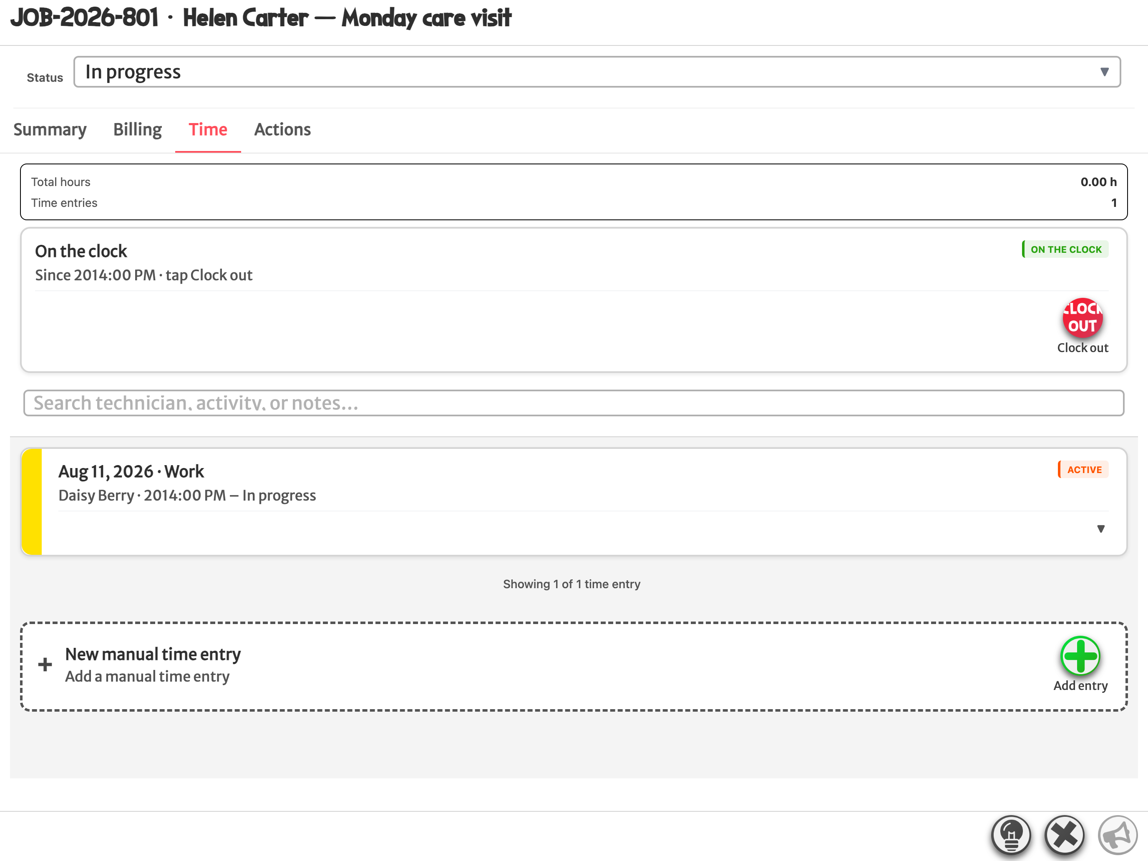Click the Daisy Berry time entry details line
This screenshot has height=861, width=1148.
tap(187, 495)
